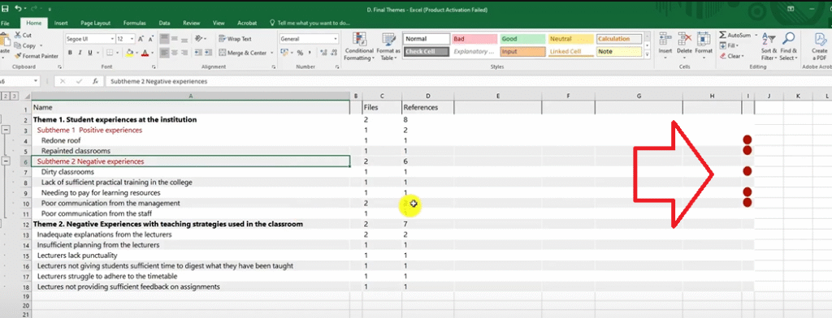Switch to the Formulas tab
The image size is (832, 318).
click(x=135, y=24)
